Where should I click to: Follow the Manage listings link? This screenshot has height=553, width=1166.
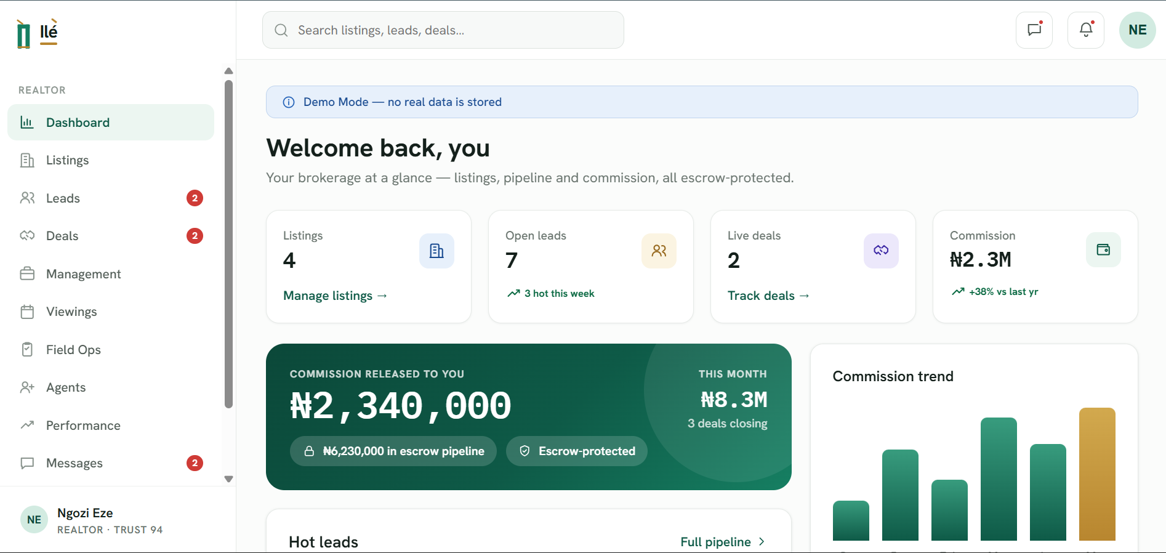(335, 296)
